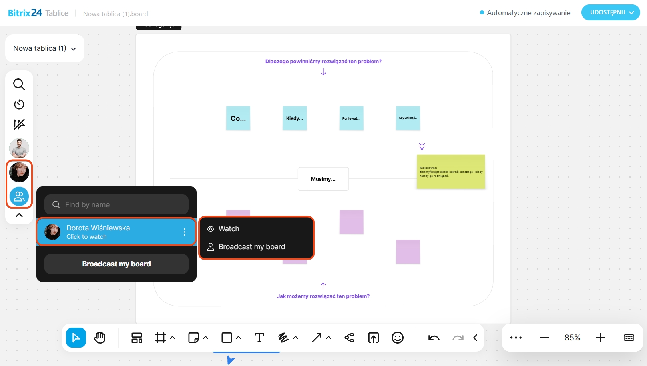Toggle the select cursor tool
The image size is (647, 366).
[x=76, y=338]
